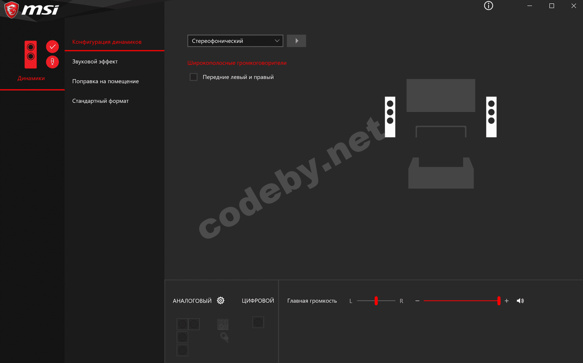
Task: Decrease master volume with the minus icon
Action: 417,301
